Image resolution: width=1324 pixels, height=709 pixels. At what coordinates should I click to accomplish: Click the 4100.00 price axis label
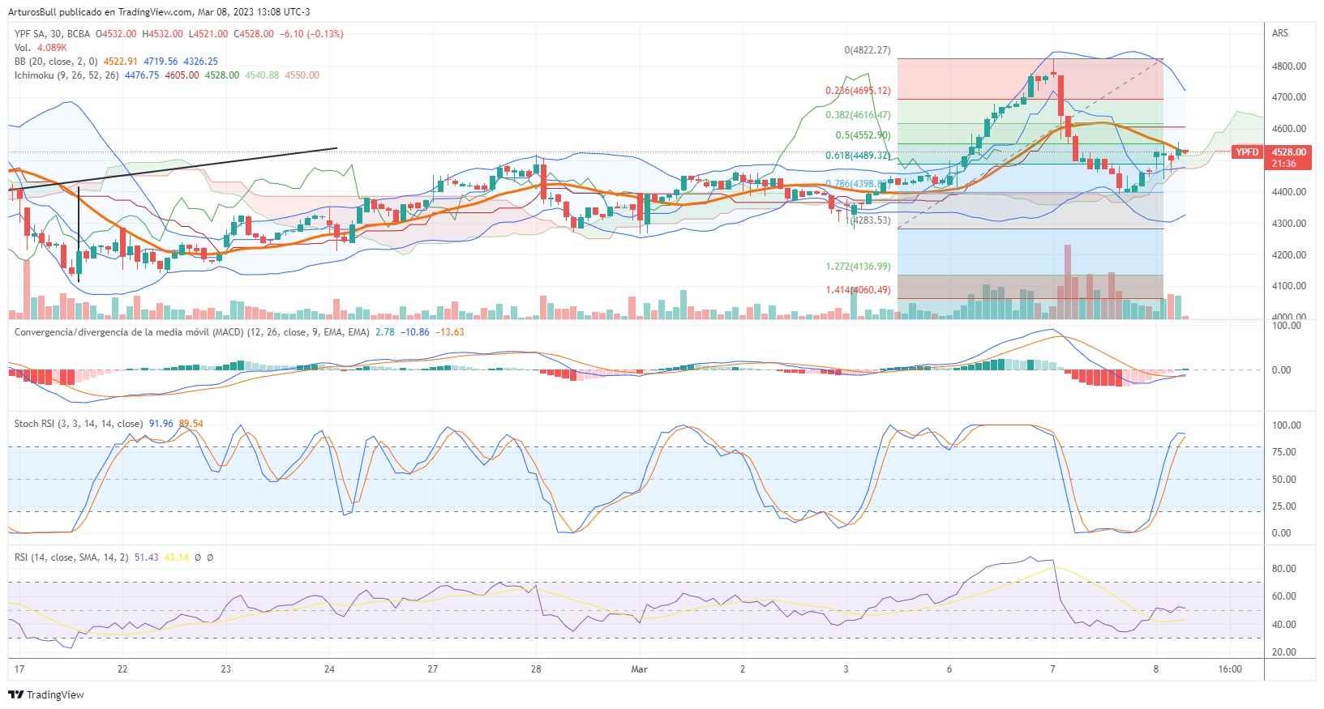(x=1289, y=286)
